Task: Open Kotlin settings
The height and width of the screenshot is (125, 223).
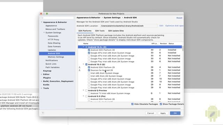Action: point(46,85)
